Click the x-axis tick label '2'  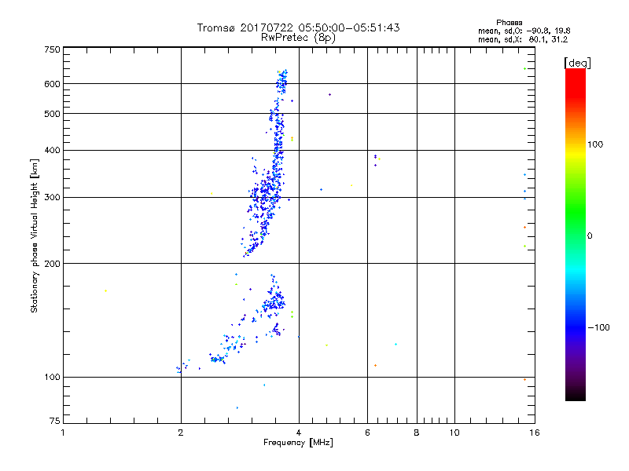[x=181, y=433]
